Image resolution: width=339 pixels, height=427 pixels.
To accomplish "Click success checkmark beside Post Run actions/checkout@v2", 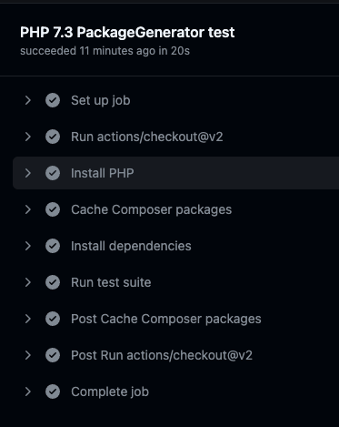I will click(53, 355).
